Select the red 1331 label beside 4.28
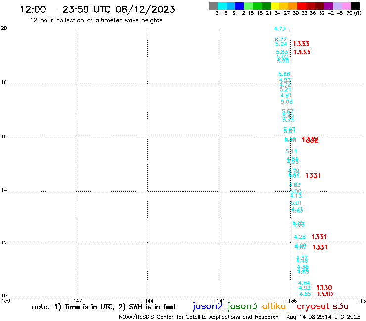The image size is (366, 321). 319,237
